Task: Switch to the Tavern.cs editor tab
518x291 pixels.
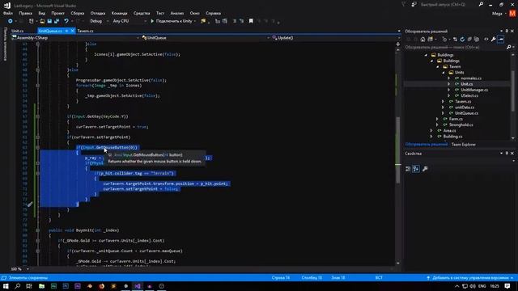Action: pos(85,31)
